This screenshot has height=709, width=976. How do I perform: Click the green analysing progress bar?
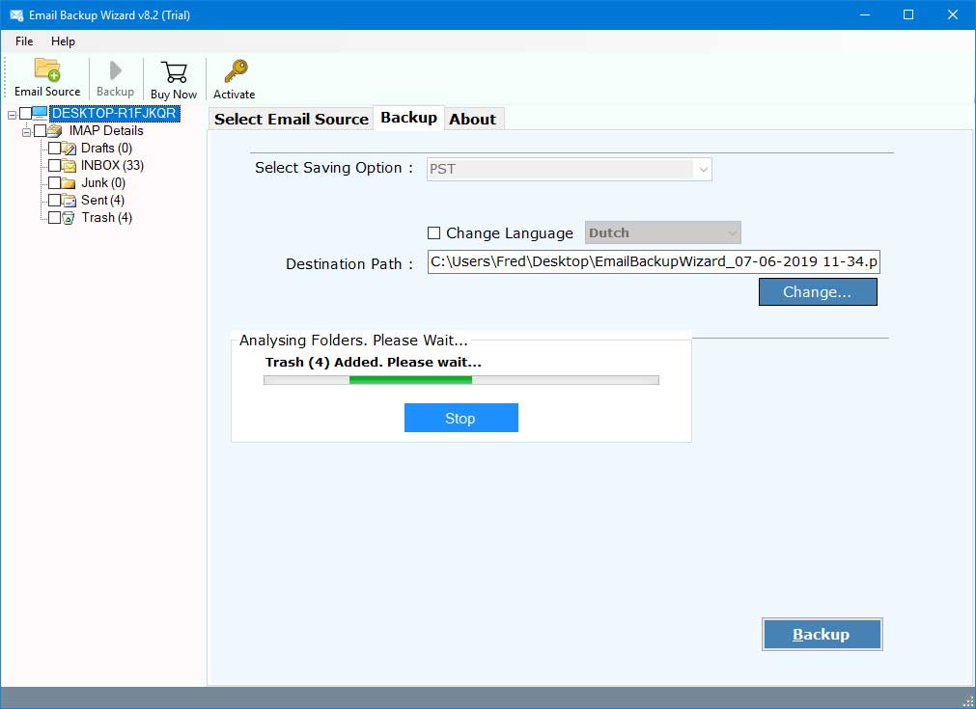(x=461, y=380)
